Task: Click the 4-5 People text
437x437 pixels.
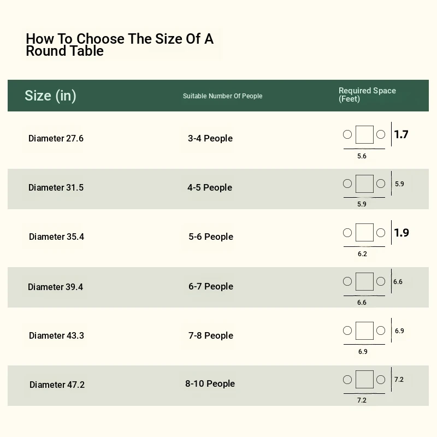Action: pyautogui.click(x=210, y=187)
